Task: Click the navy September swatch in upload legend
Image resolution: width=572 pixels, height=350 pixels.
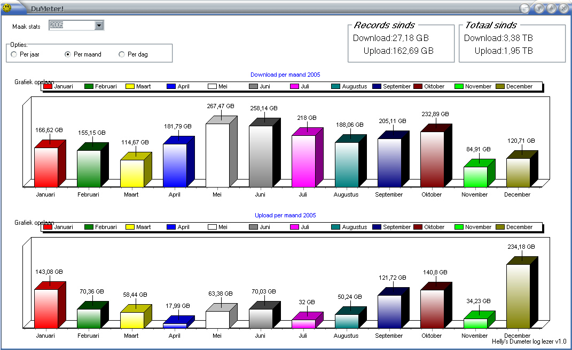Action: pyautogui.click(x=377, y=227)
